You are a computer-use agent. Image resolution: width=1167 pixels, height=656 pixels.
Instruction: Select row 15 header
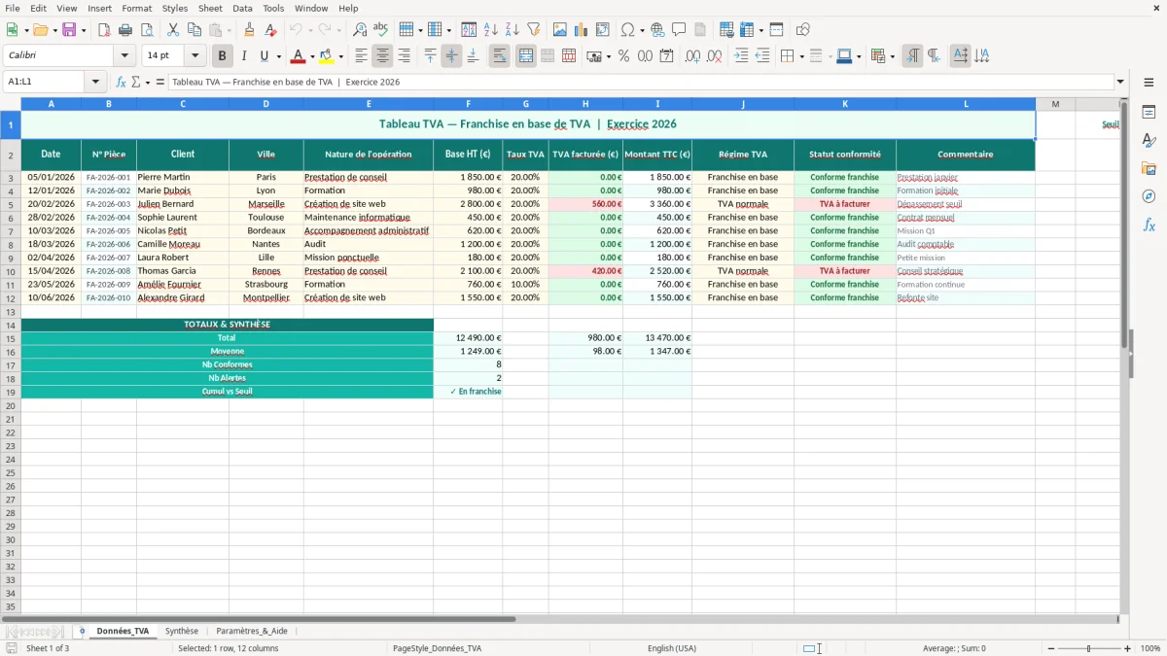[x=11, y=338]
